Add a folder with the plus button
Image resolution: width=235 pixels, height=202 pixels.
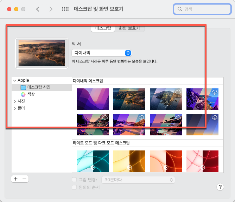point(15,179)
